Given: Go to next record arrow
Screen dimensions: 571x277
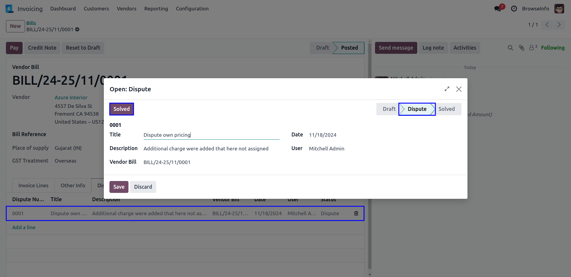Looking at the screenshot, I should pos(559,25).
